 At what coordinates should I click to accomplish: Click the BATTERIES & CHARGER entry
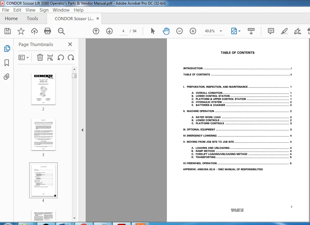coord(242,105)
